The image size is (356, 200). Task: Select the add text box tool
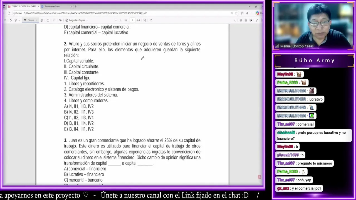pos(48,20)
